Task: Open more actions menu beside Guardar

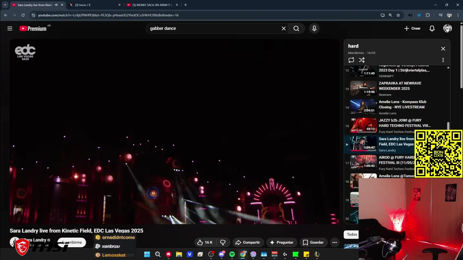Action: tap(335, 242)
